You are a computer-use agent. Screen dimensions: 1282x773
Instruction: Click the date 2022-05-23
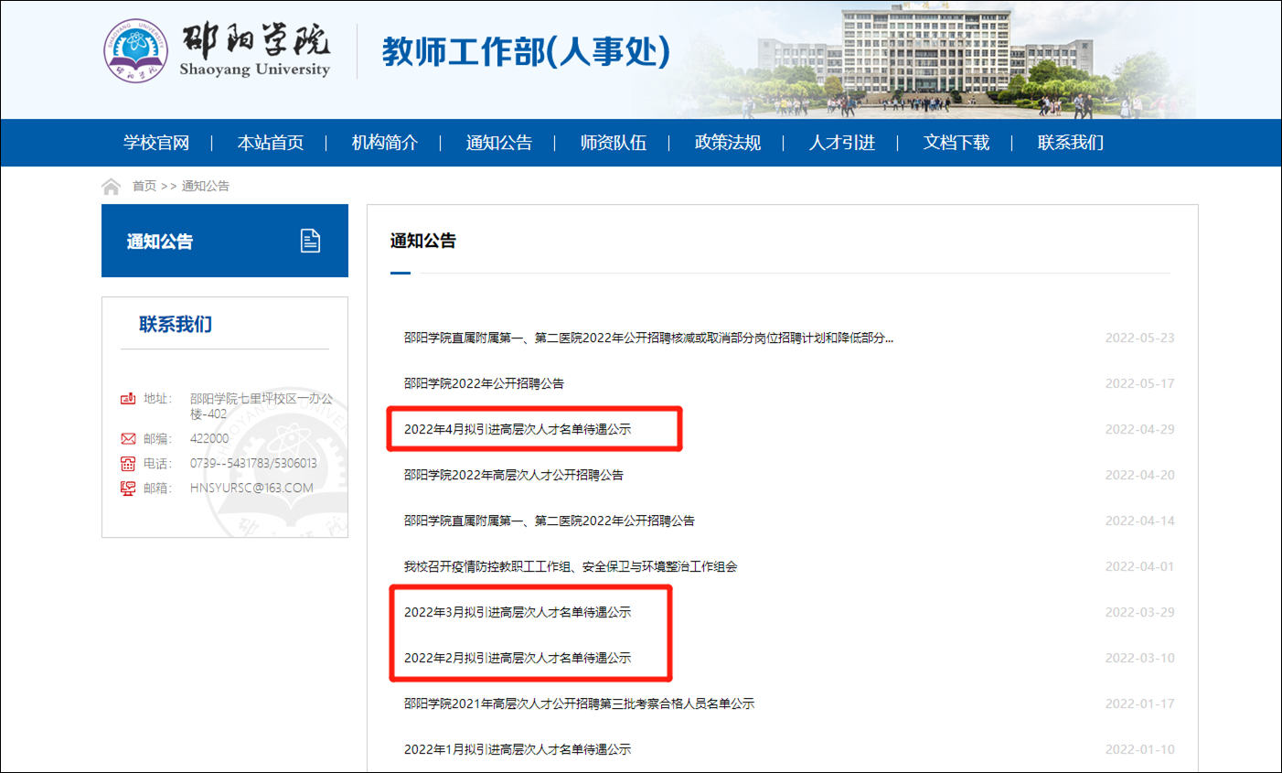[x=1139, y=338]
